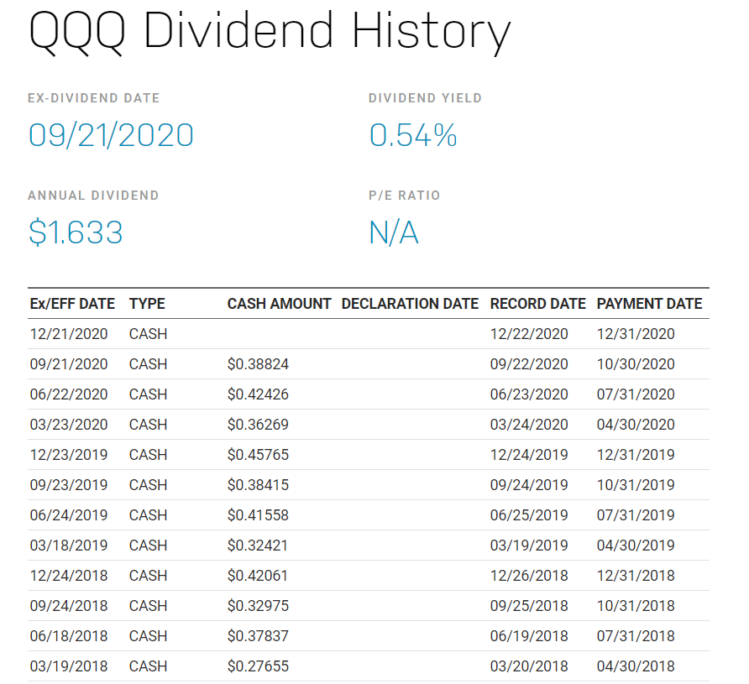Click record date 09/25/2018

tap(529, 606)
